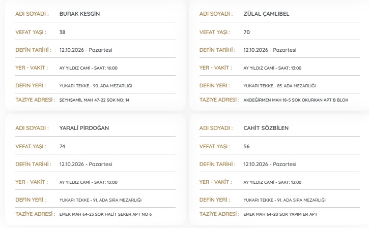Click 'YUKARI TEKKE - 90. ADA MEZARLIĞI'
This screenshot has height=228, width=369.
tap(96, 86)
